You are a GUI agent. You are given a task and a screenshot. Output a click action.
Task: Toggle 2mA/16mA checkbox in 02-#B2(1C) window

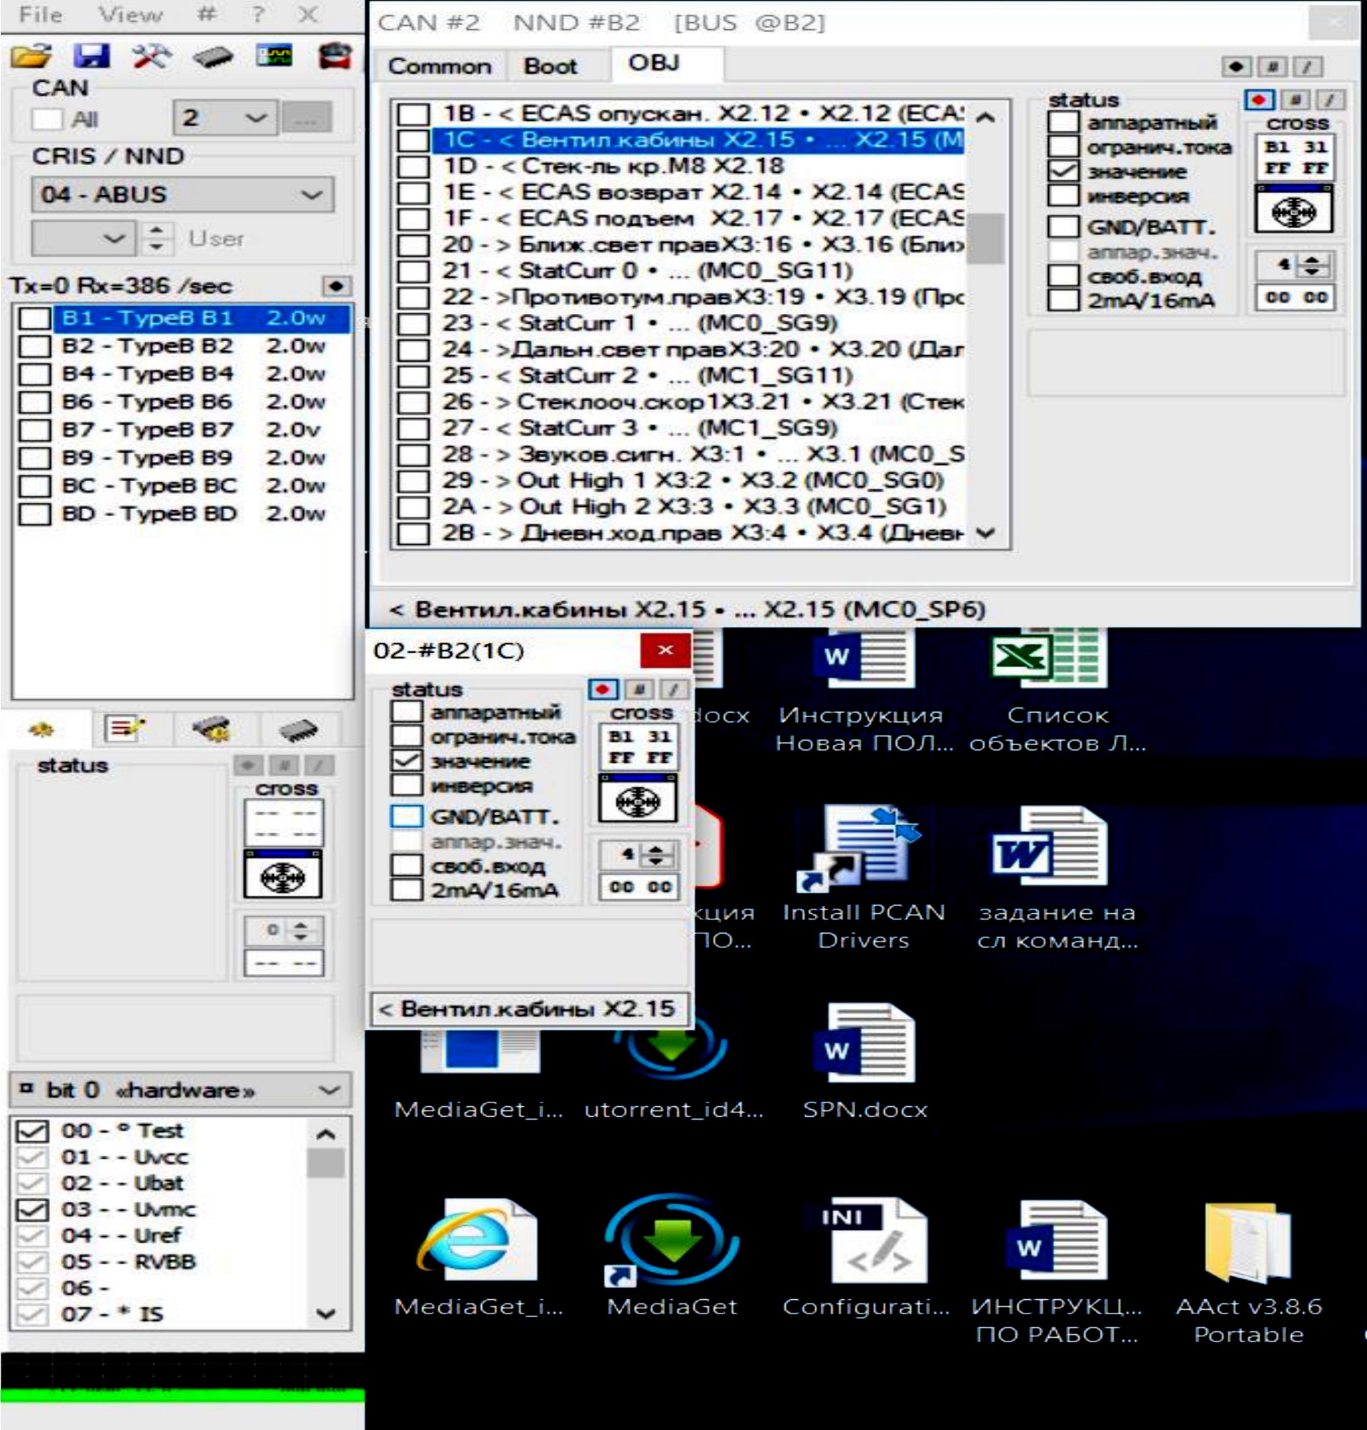pyautogui.click(x=406, y=890)
